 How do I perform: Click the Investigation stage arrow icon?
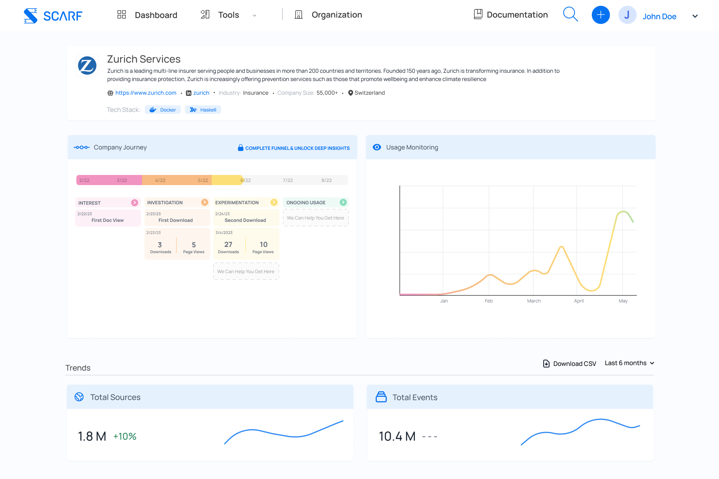click(x=205, y=202)
